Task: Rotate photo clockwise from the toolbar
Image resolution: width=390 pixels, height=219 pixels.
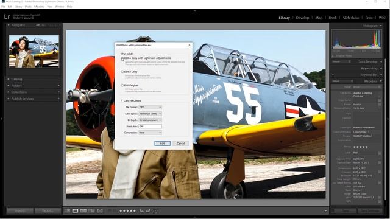Action: pyautogui.click(x=148, y=211)
